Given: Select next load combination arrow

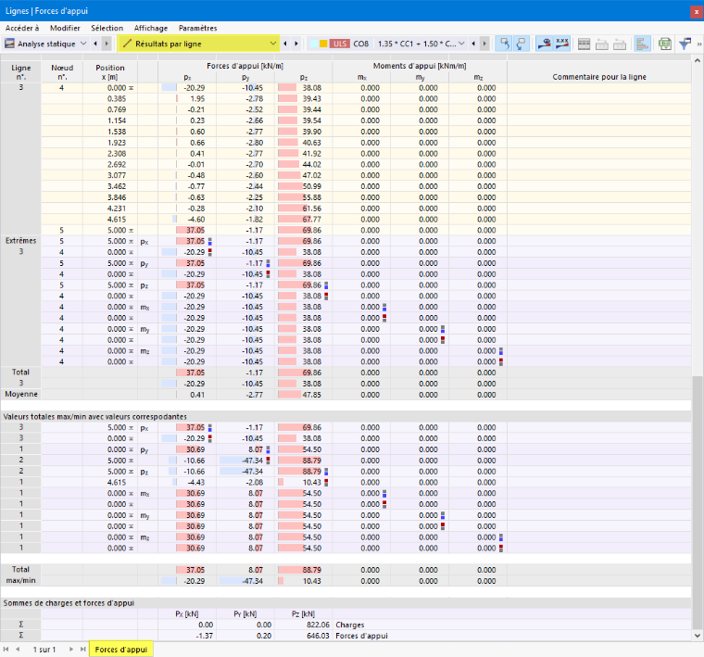Looking at the screenshot, I should pos(484,44).
